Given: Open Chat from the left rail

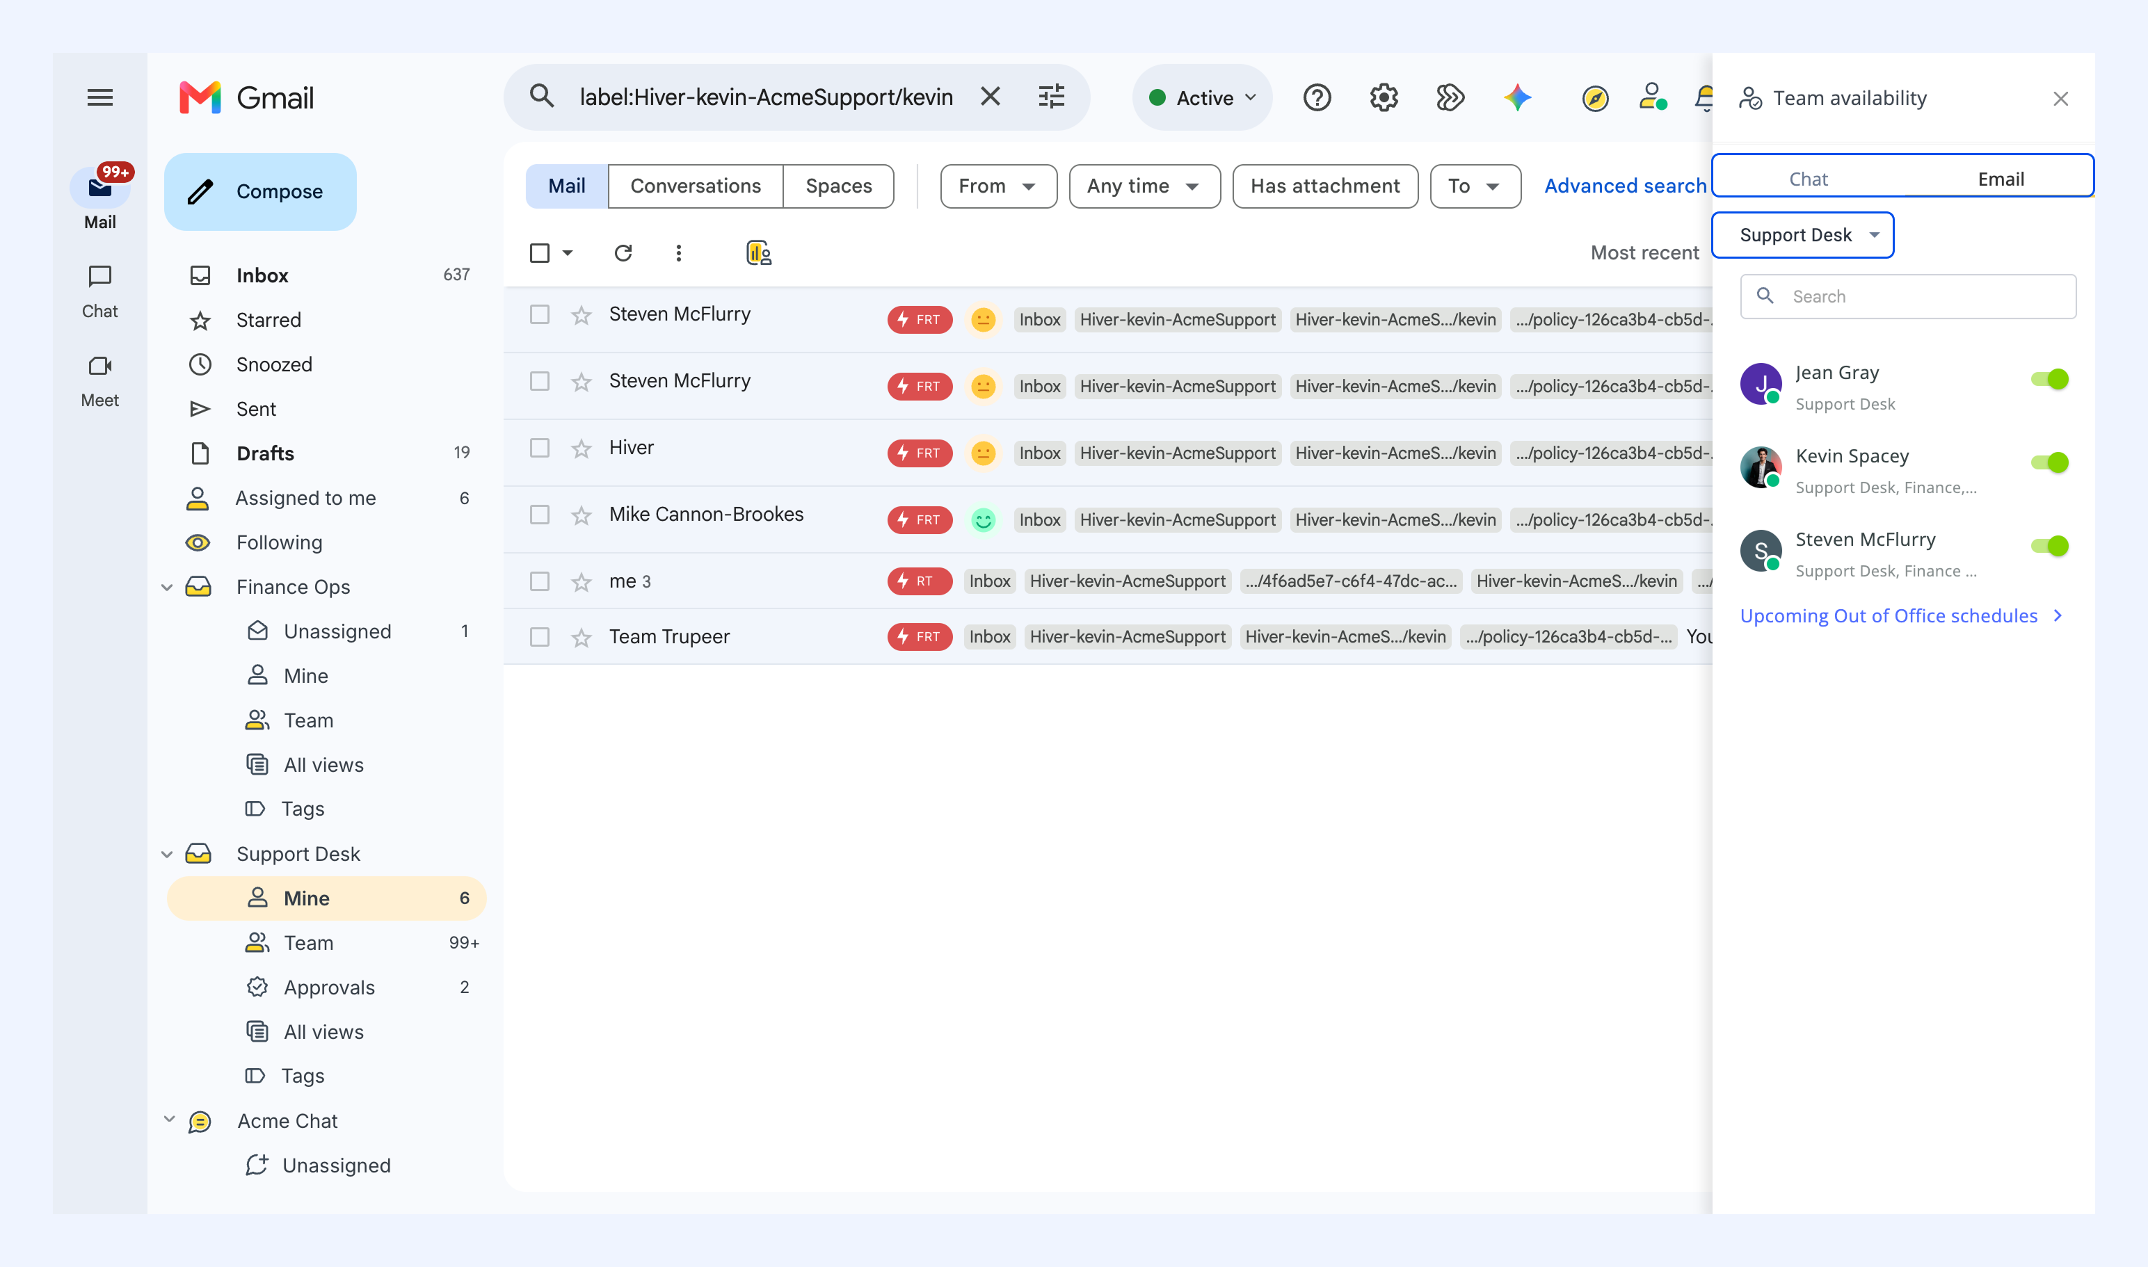Looking at the screenshot, I should 100,291.
